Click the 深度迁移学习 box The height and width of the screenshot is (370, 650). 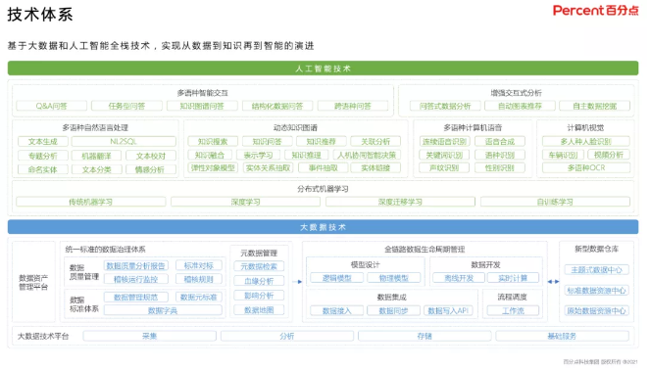[400, 202]
